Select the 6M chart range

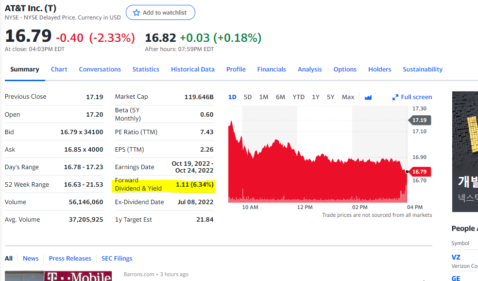(280, 97)
